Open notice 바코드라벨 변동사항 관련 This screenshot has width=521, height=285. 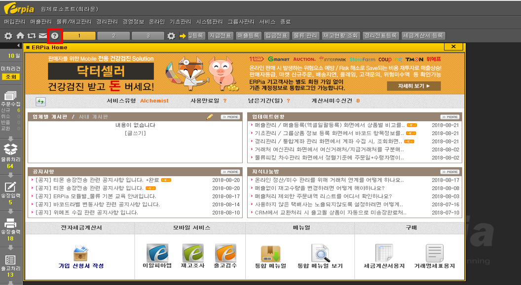pyautogui.click(x=98, y=205)
